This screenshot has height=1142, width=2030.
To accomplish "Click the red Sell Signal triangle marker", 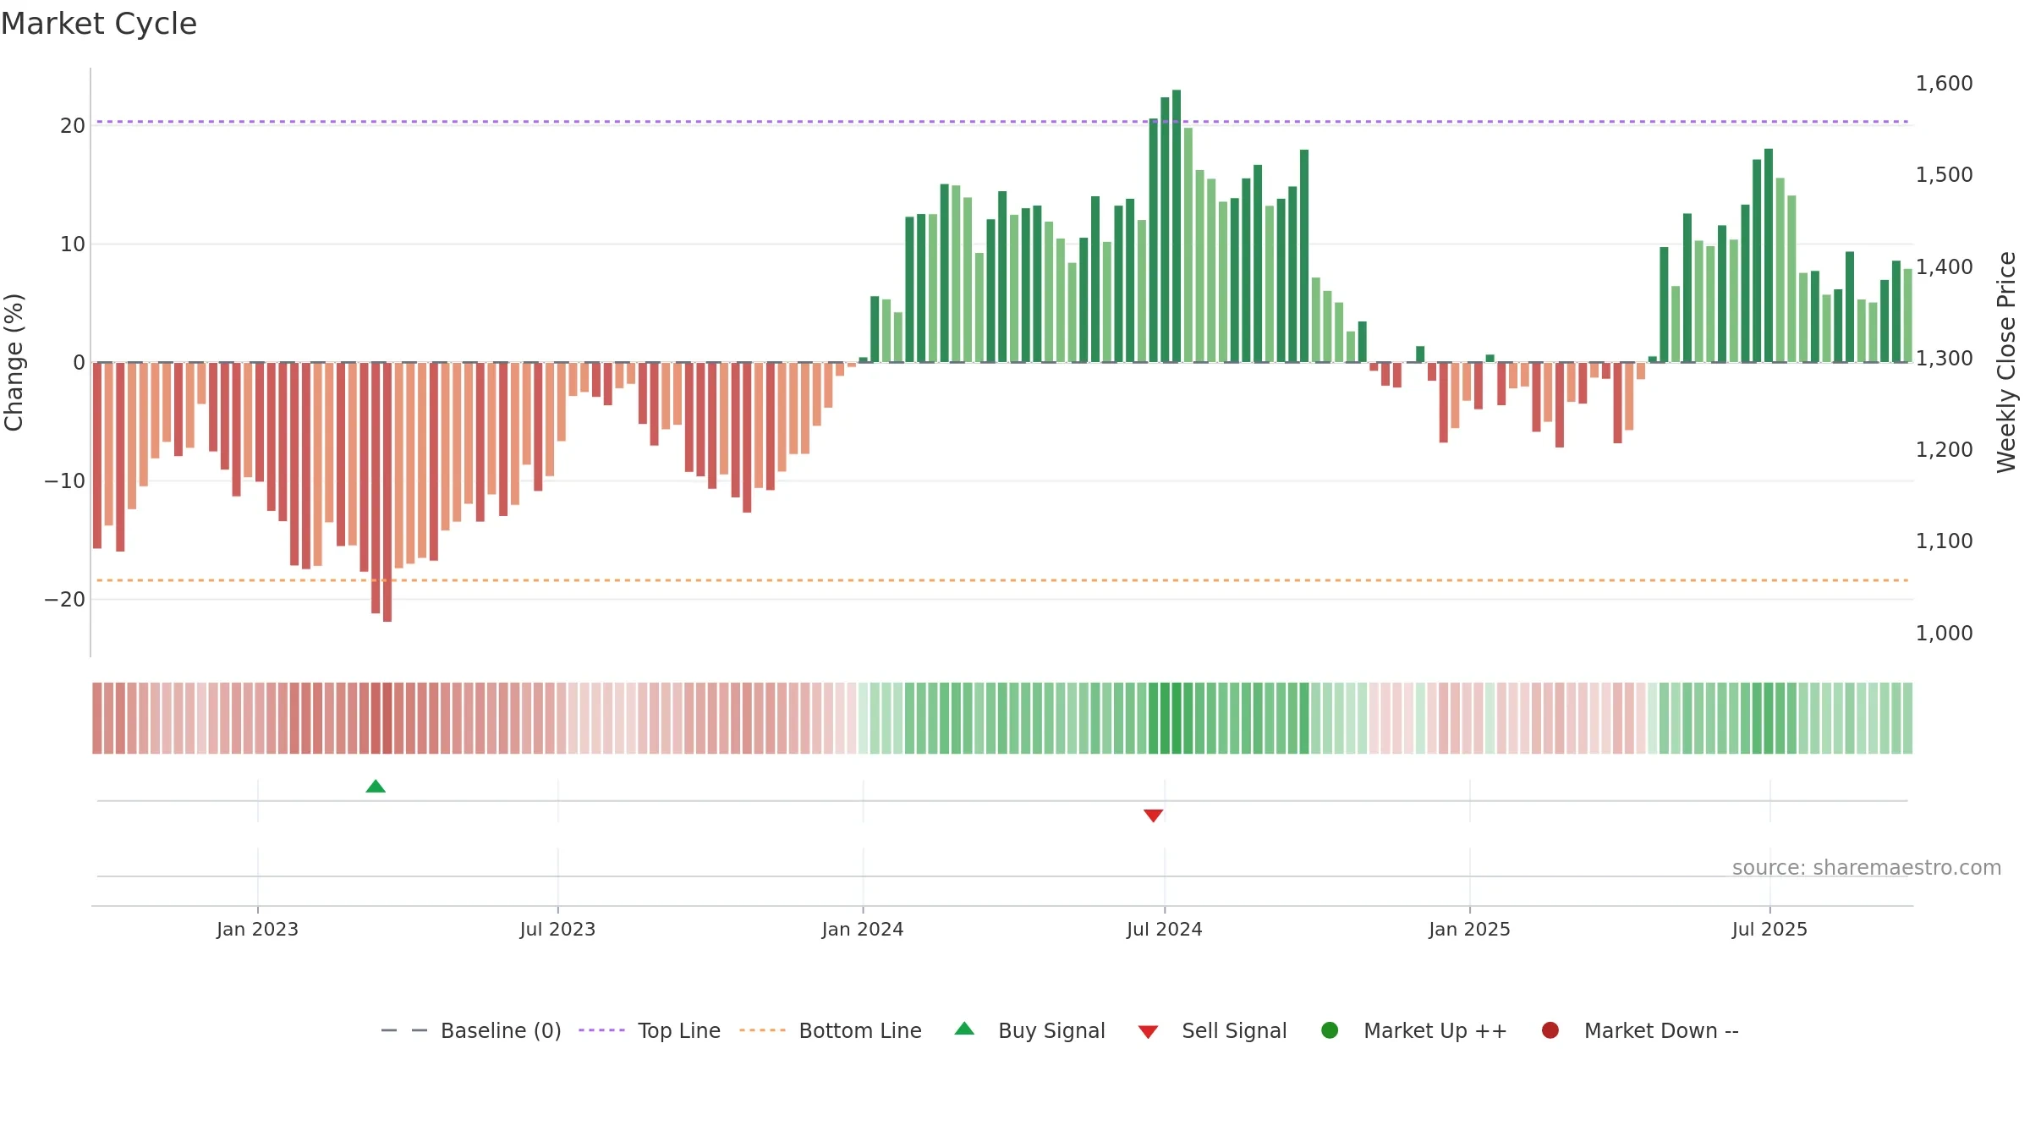I will [x=1153, y=815].
